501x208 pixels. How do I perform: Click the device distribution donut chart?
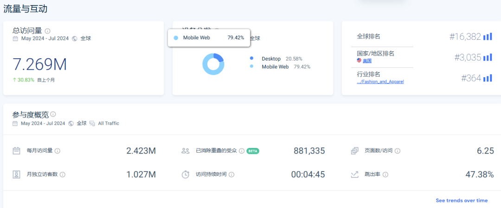tap(213, 64)
